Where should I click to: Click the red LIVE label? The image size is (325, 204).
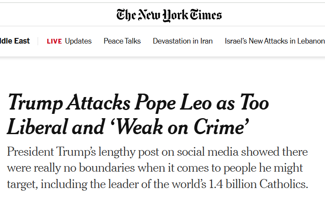click(x=54, y=41)
